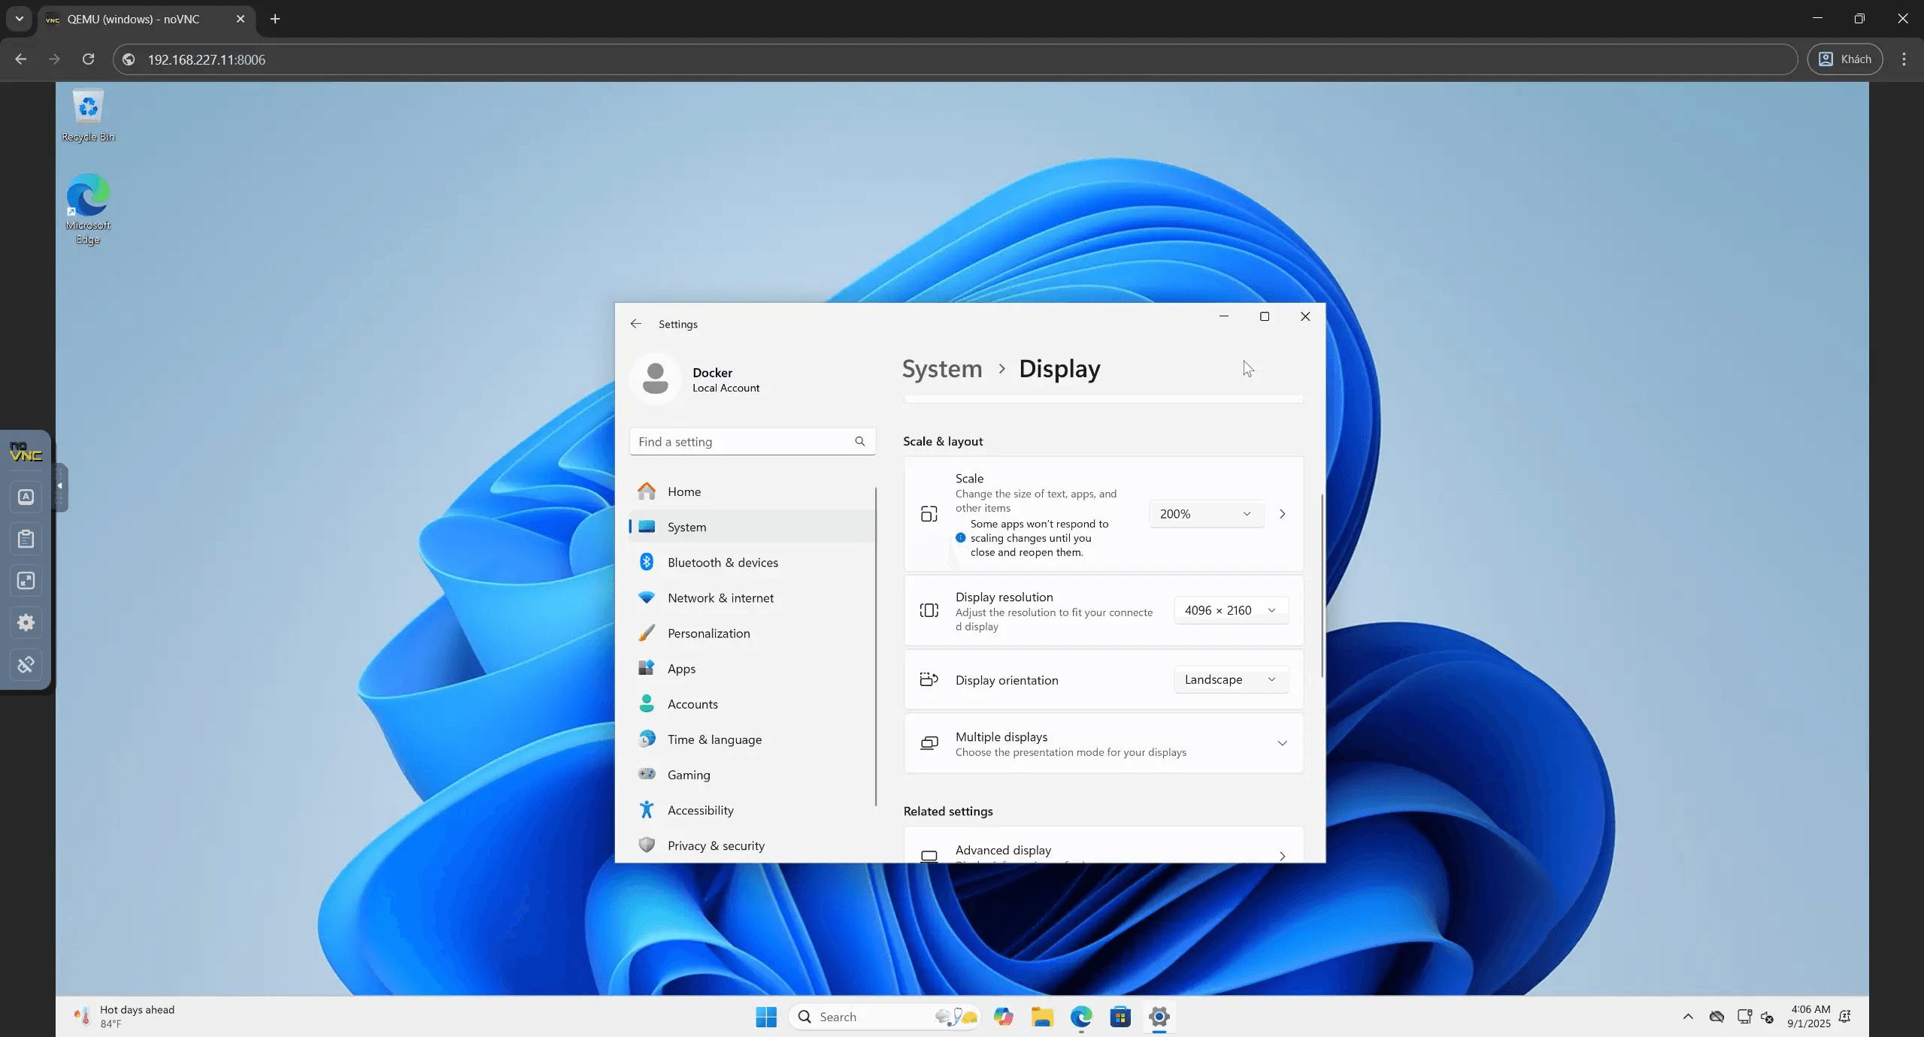This screenshot has width=1924, height=1037.
Task: Click noVNC clipboard icon
Action: 26,539
